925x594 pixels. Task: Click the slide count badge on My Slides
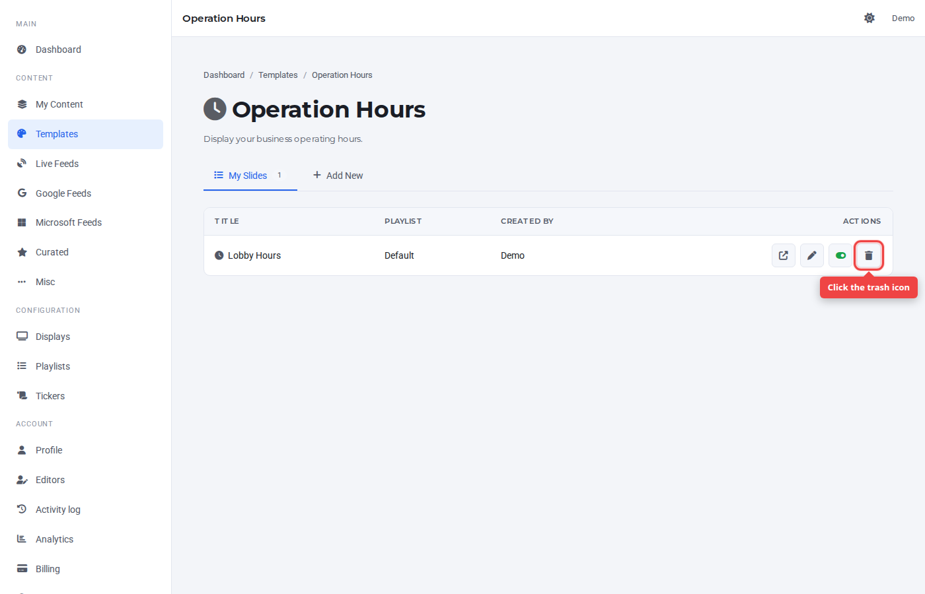click(279, 175)
